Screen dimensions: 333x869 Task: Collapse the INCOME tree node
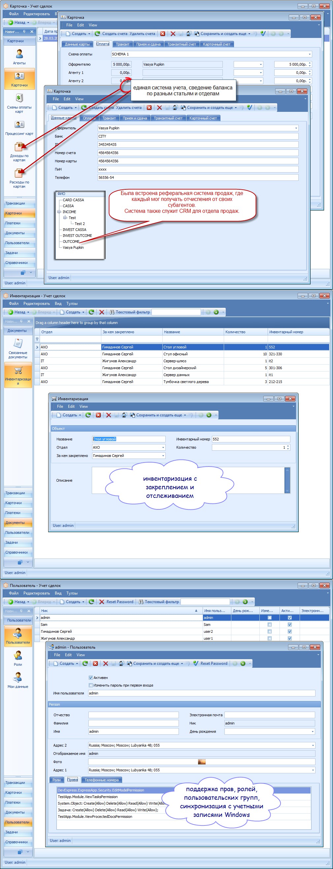(59, 212)
